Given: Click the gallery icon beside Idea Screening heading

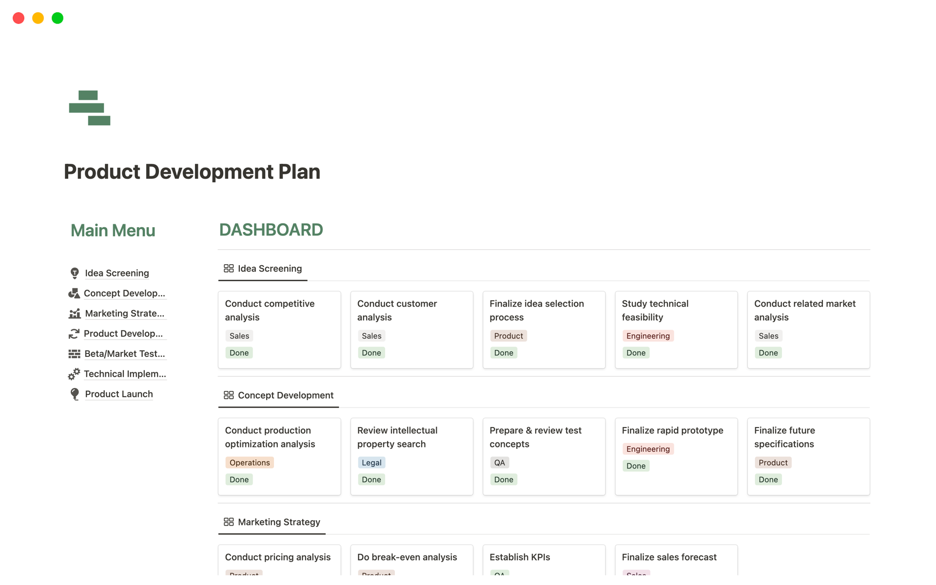Looking at the screenshot, I should point(229,267).
